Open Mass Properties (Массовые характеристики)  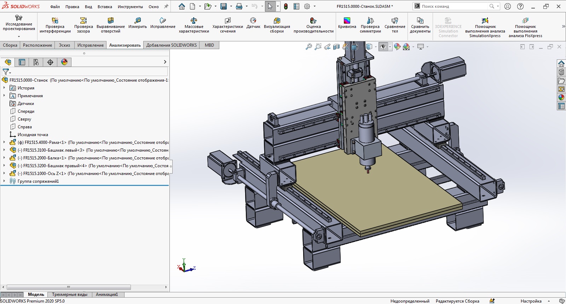point(194,25)
